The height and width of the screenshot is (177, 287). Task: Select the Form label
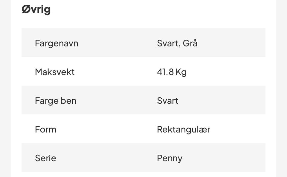(x=45, y=130)
